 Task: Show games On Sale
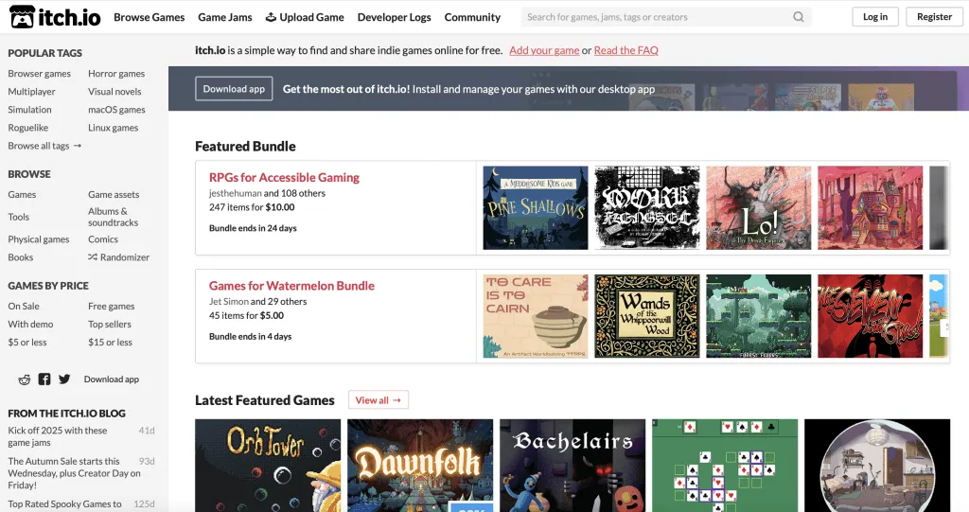(x=24, y=306)
